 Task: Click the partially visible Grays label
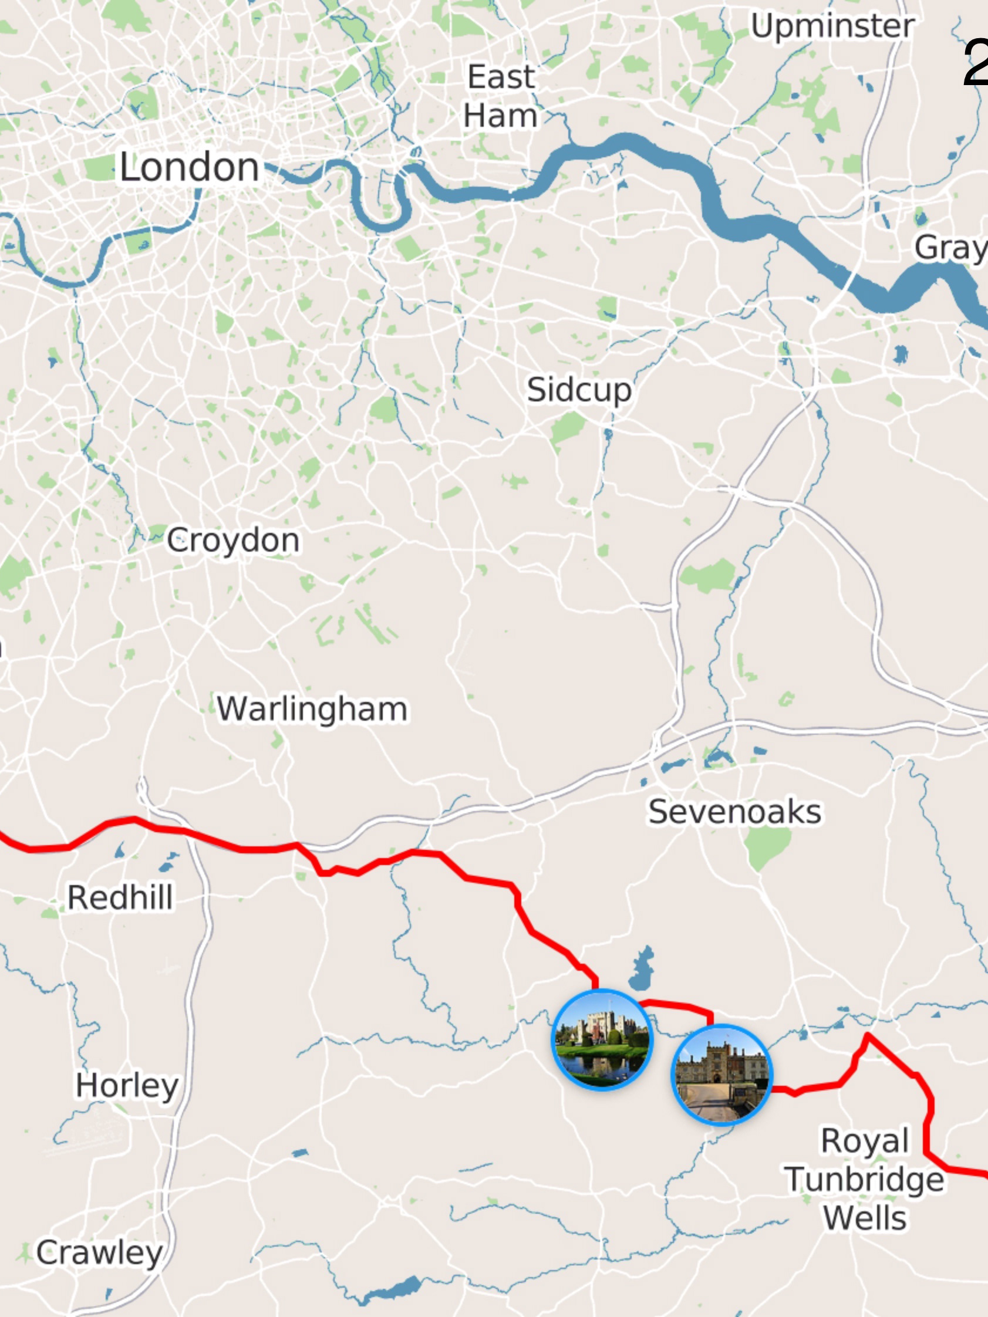[951, 248]
